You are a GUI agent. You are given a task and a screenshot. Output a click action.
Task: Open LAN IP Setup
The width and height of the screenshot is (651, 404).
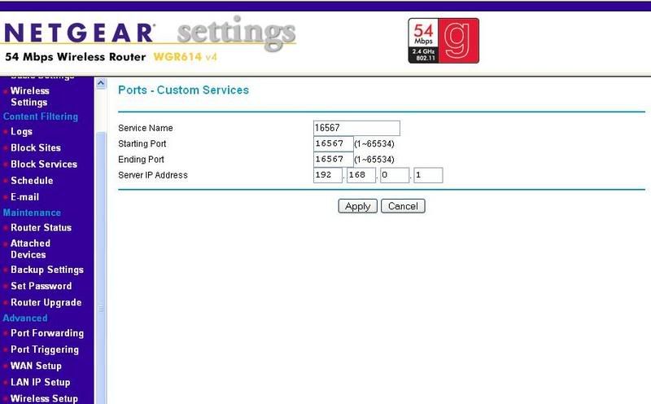(40, 382)
